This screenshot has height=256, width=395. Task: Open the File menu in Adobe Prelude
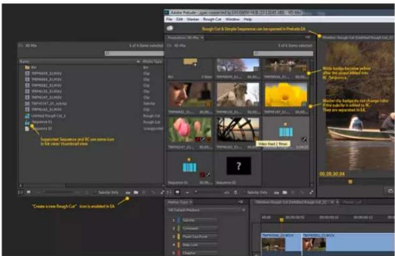pyautogui.click(x=169, y=19)
